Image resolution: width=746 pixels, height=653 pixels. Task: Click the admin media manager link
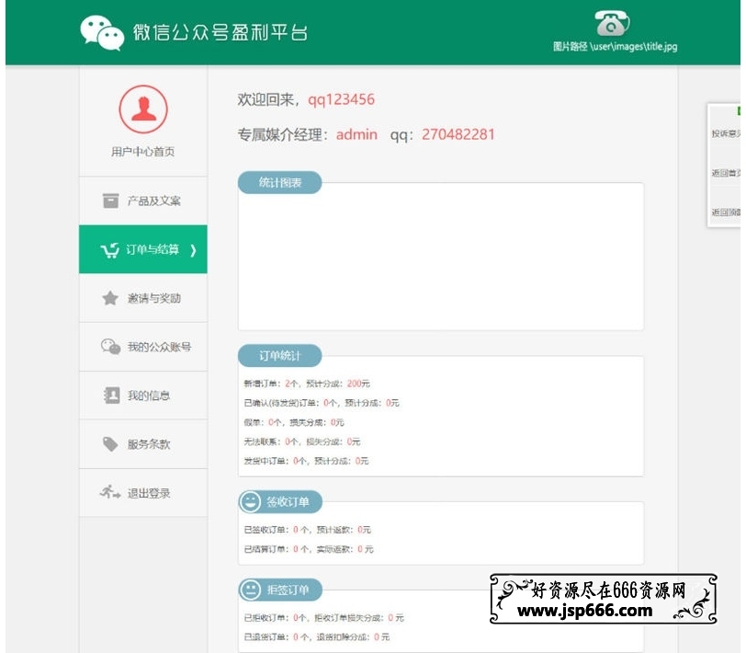click(356, 134)
